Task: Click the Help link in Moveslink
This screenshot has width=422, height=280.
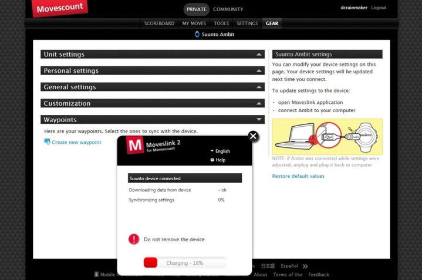Action: (221, 160)
